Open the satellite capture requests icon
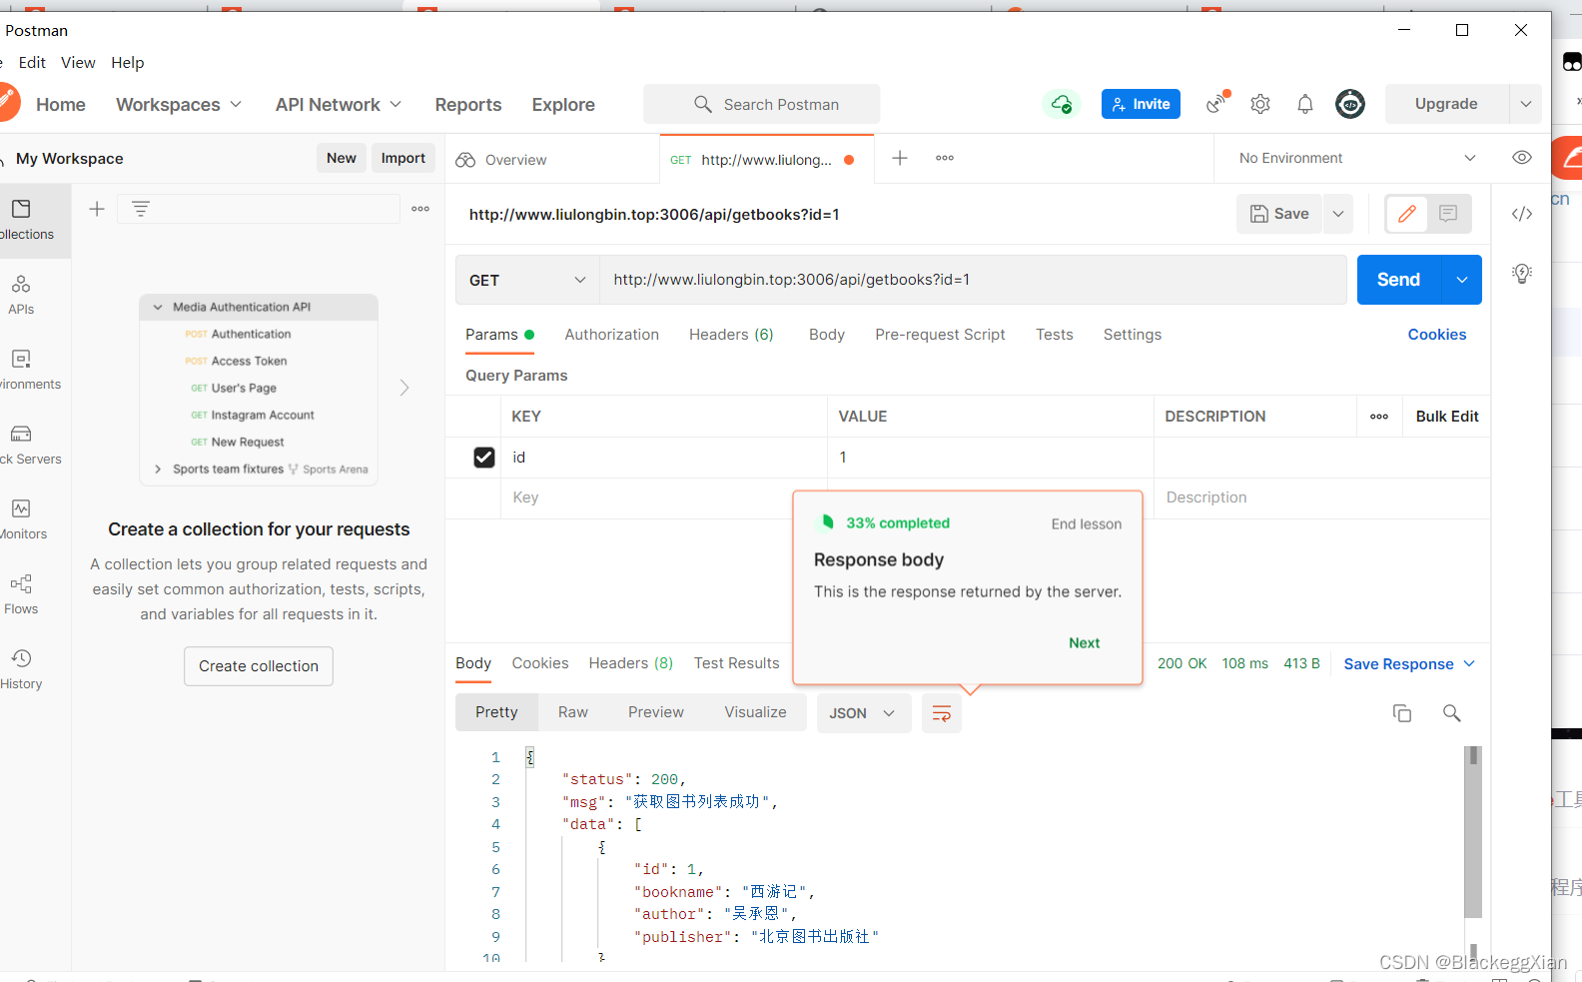Viewport: 1582px width, 982px height. 1216,103
